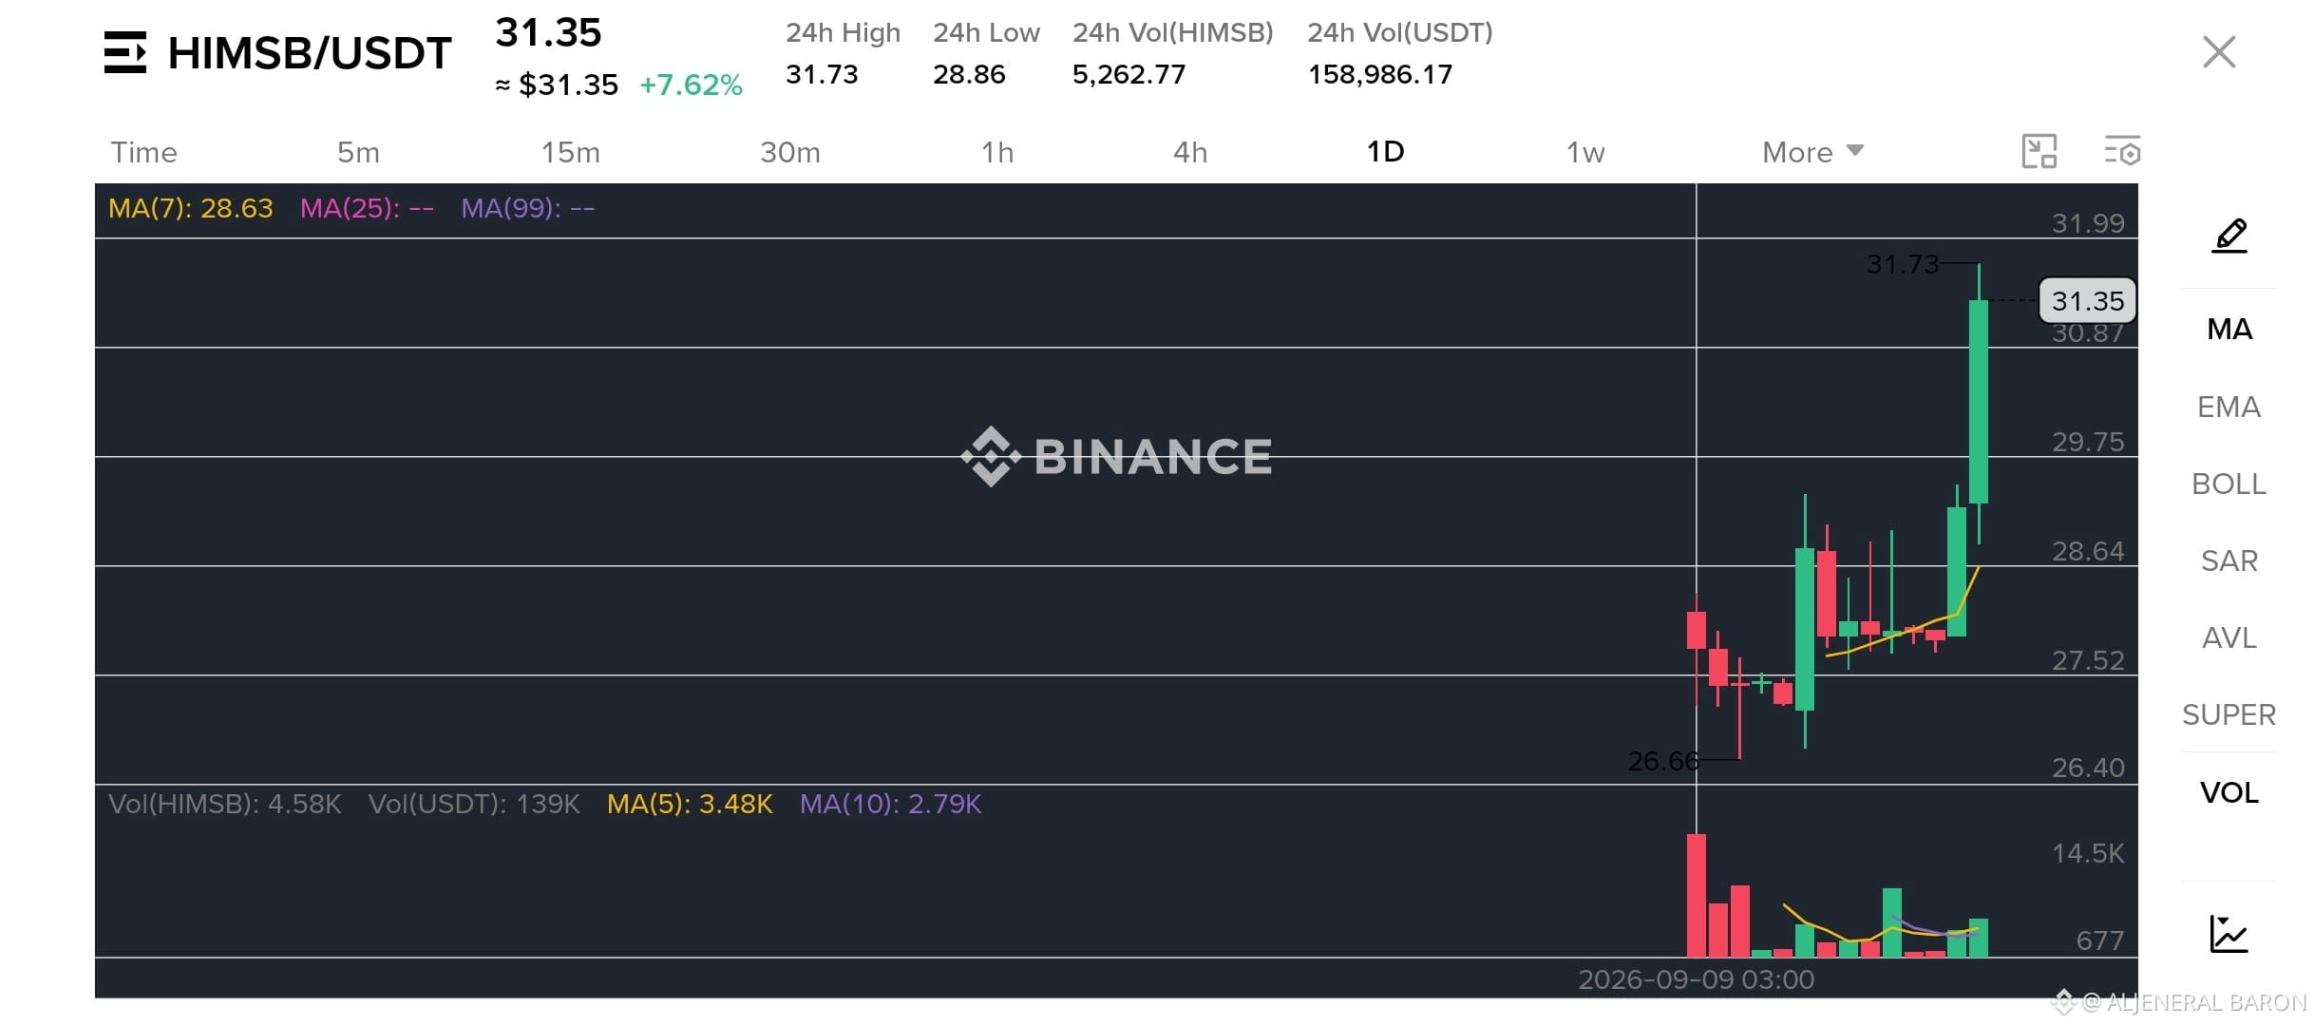This screenshot has height=1026, width=2314.
Task: Click the current price 31.35 marker
Action: (x=2087, y=301)
